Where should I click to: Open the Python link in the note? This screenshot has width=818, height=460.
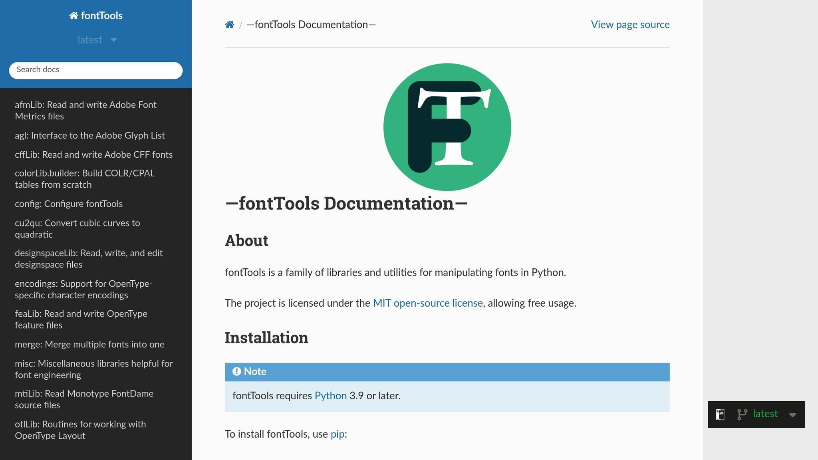[x=330, y=396]
